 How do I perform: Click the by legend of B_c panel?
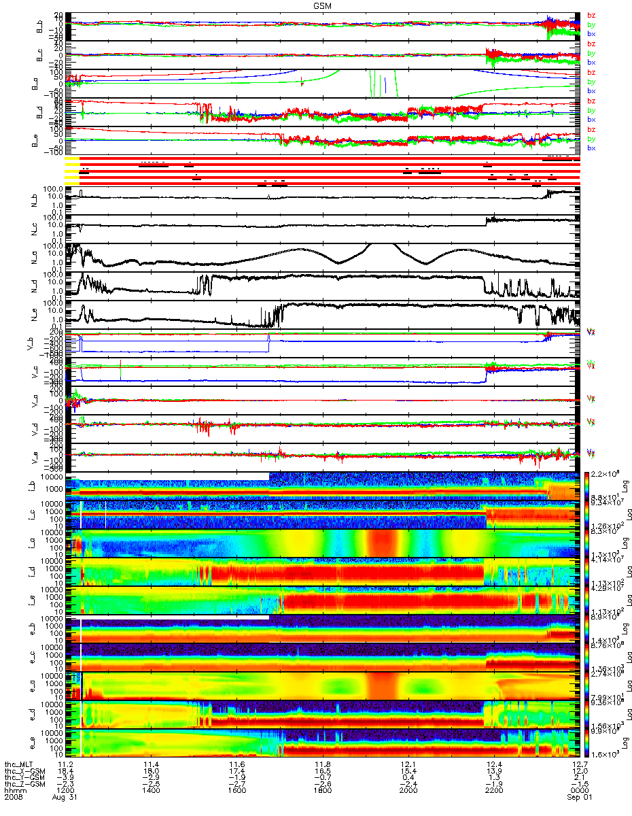tap(591, 53)
